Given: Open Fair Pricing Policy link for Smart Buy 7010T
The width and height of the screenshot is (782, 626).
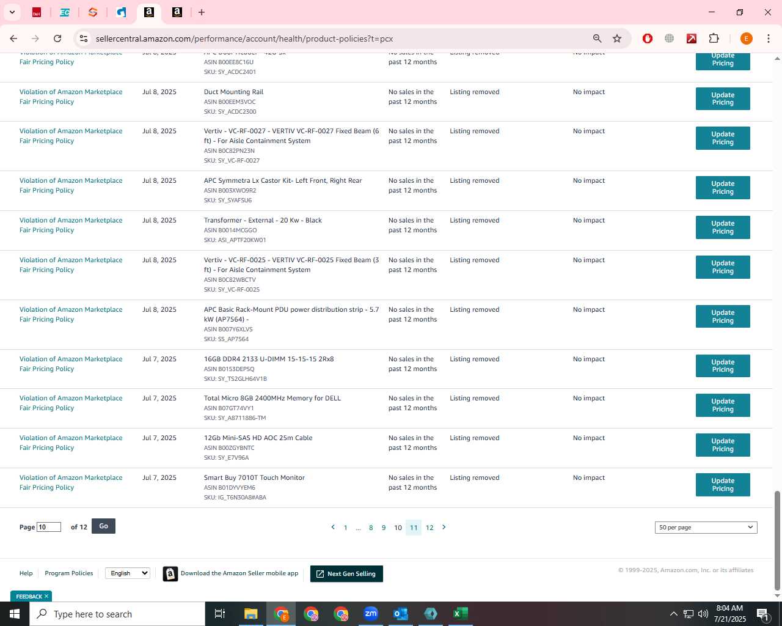Looking at the screenshot, I should tap(71, 482).
